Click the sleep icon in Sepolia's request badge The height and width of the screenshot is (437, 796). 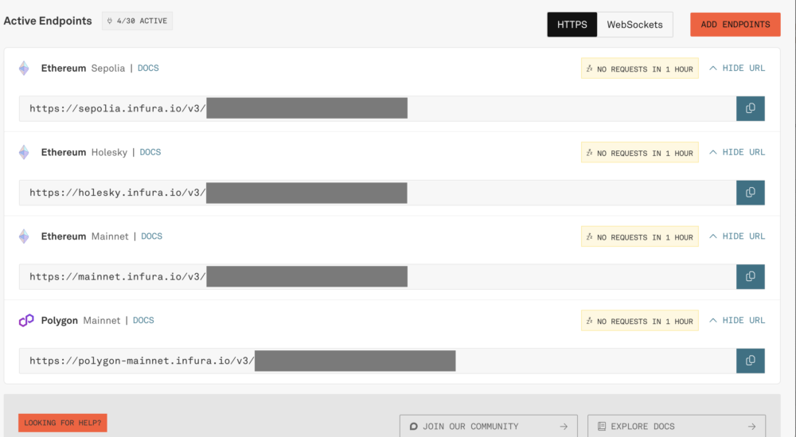[x=589, y=68]
